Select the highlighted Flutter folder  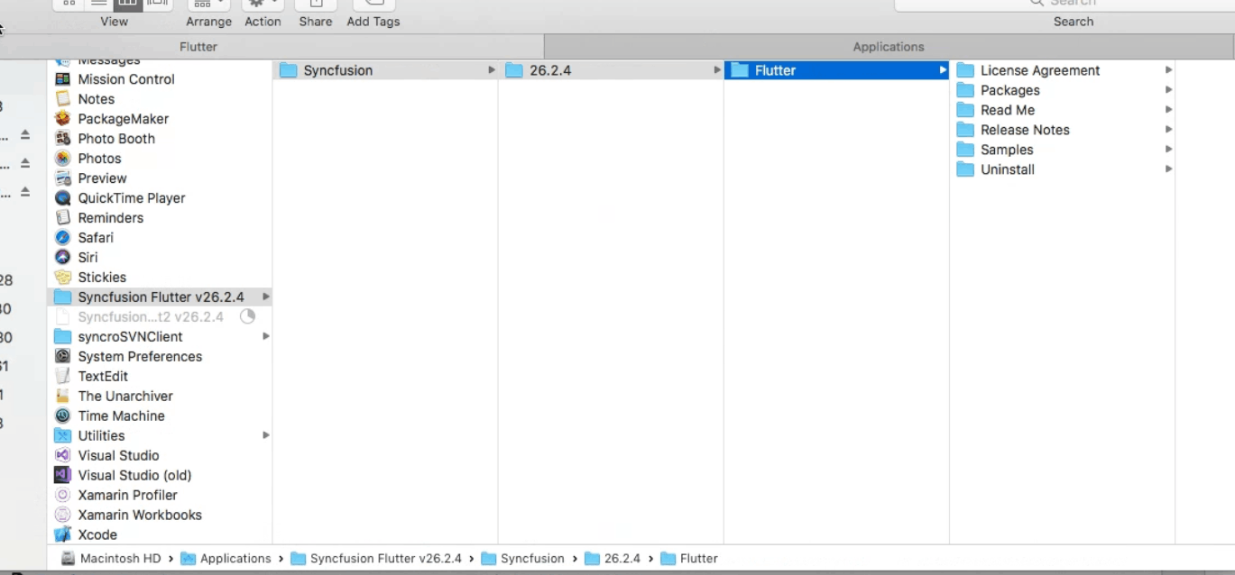point(836,70)
